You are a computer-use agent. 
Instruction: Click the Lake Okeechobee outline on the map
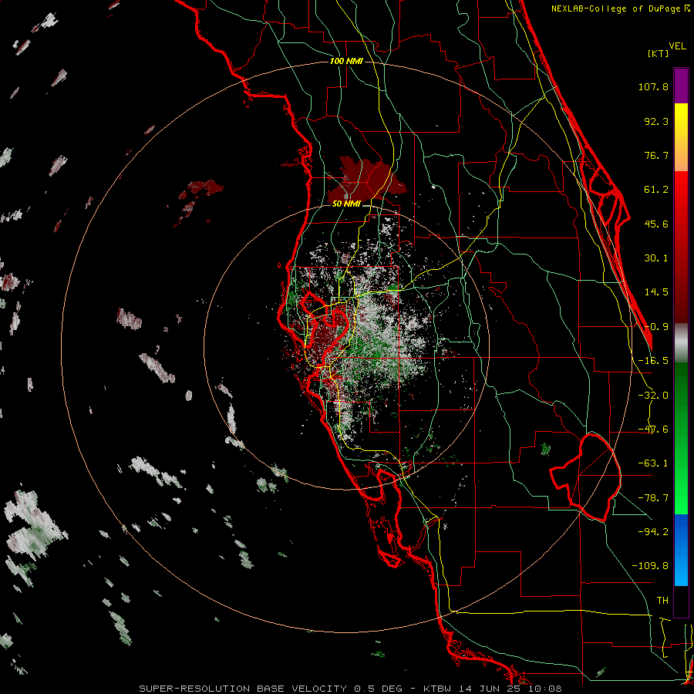coord(585,477)
